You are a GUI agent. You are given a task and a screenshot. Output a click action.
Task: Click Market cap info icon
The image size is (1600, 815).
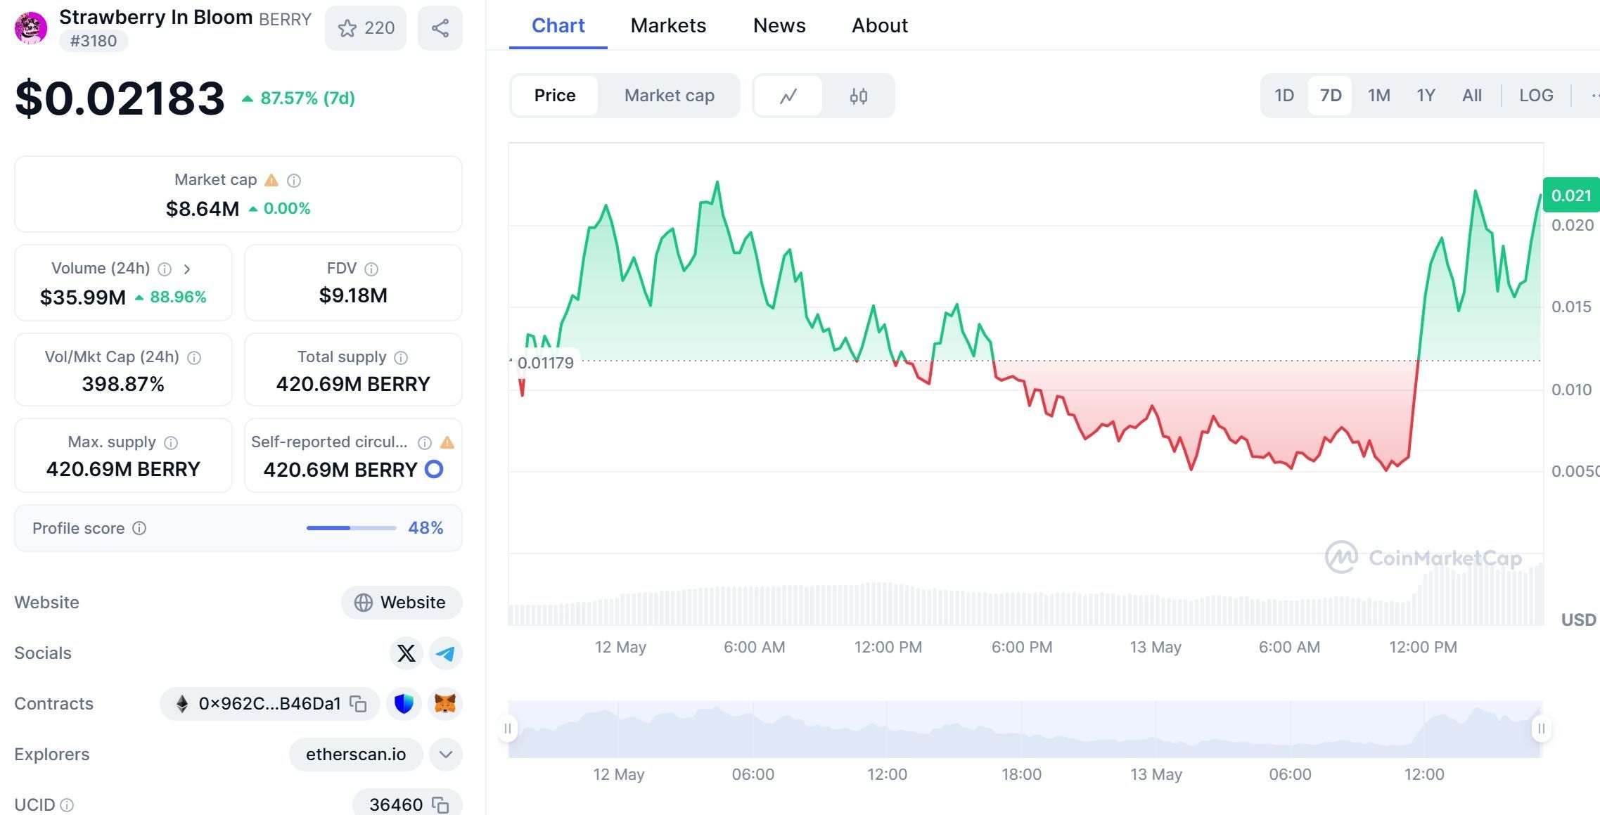(294, 181)
